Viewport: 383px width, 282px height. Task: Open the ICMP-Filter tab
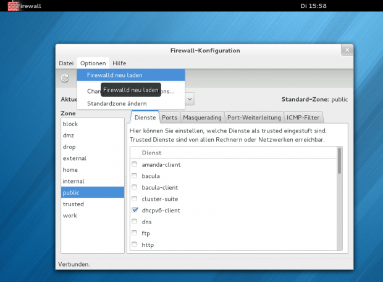coord(303,118)
